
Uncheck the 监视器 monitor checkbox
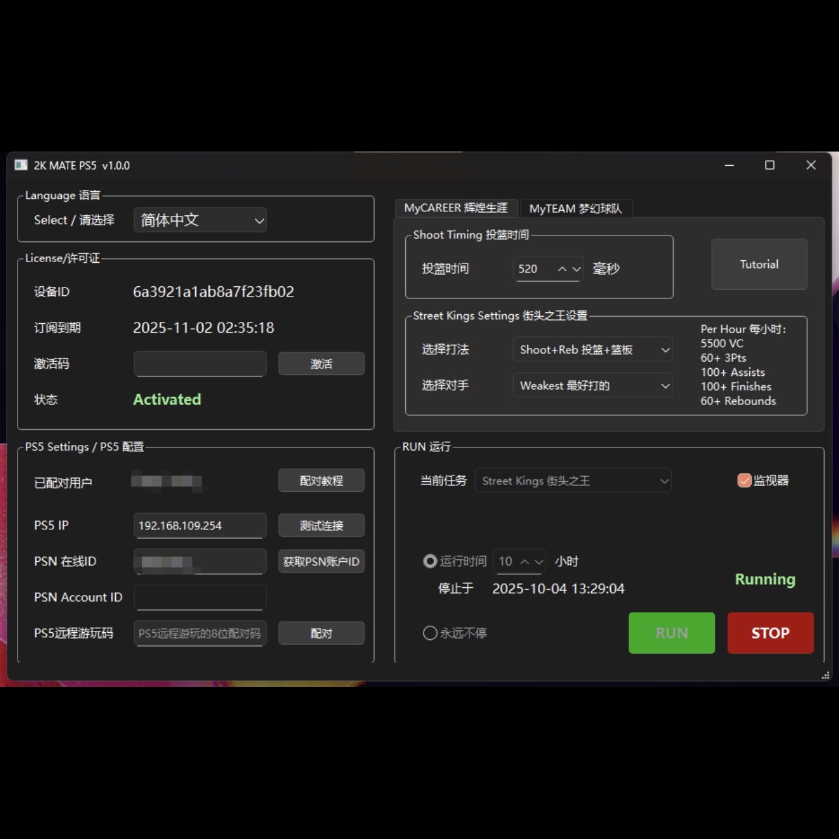[x=743, y=481]
